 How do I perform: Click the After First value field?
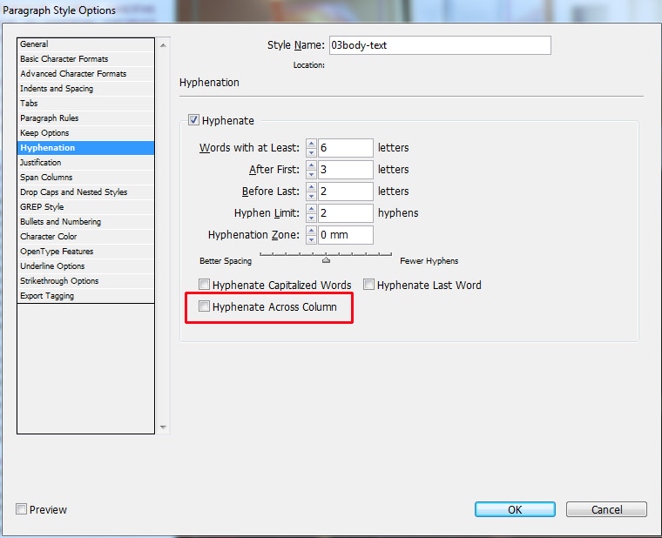tap(345, 169)
